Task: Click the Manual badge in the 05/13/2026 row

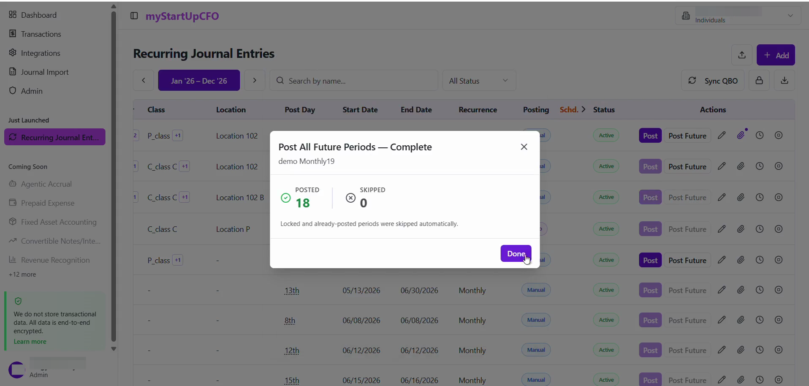Action: (x=536, y=290)
